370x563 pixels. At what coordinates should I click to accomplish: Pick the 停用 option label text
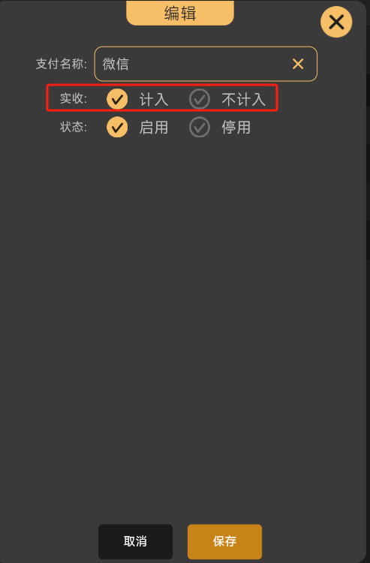point(236,128)
